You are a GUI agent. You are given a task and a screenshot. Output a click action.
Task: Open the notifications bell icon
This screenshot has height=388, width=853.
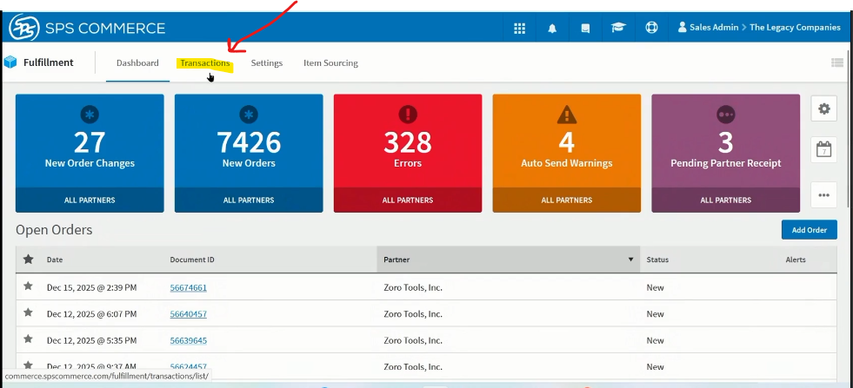tap(552, 28)
